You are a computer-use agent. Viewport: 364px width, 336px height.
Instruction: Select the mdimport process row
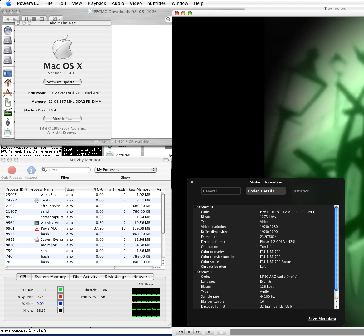click(83, 245)
